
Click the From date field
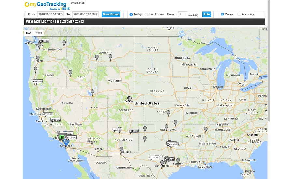[x=50, y=14]
